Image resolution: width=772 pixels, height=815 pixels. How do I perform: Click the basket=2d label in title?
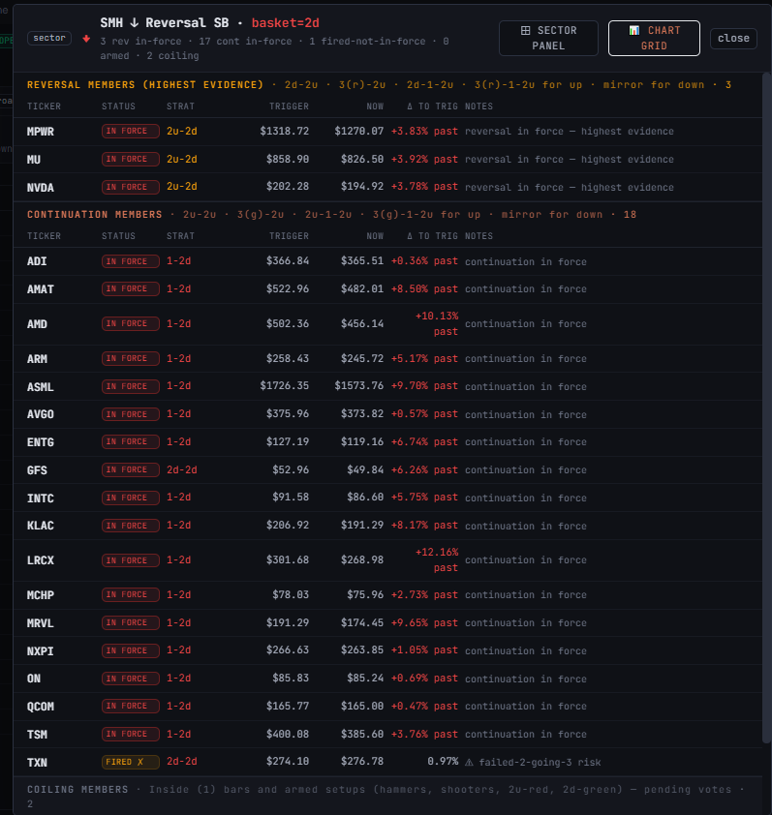(285, 23)
